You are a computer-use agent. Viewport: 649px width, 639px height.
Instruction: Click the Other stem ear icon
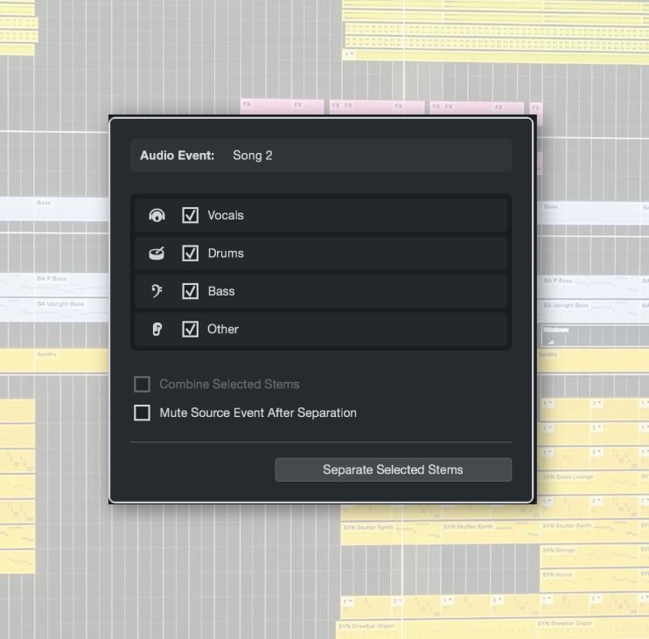point(157,330)
